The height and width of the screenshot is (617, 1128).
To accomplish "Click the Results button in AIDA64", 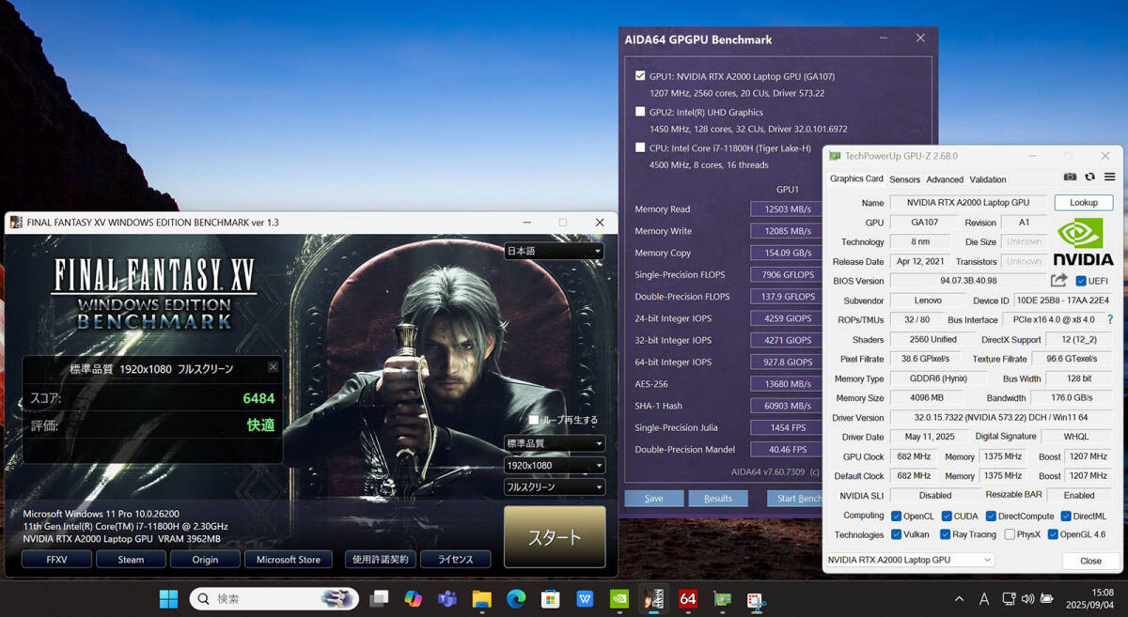I will point(717,499).
